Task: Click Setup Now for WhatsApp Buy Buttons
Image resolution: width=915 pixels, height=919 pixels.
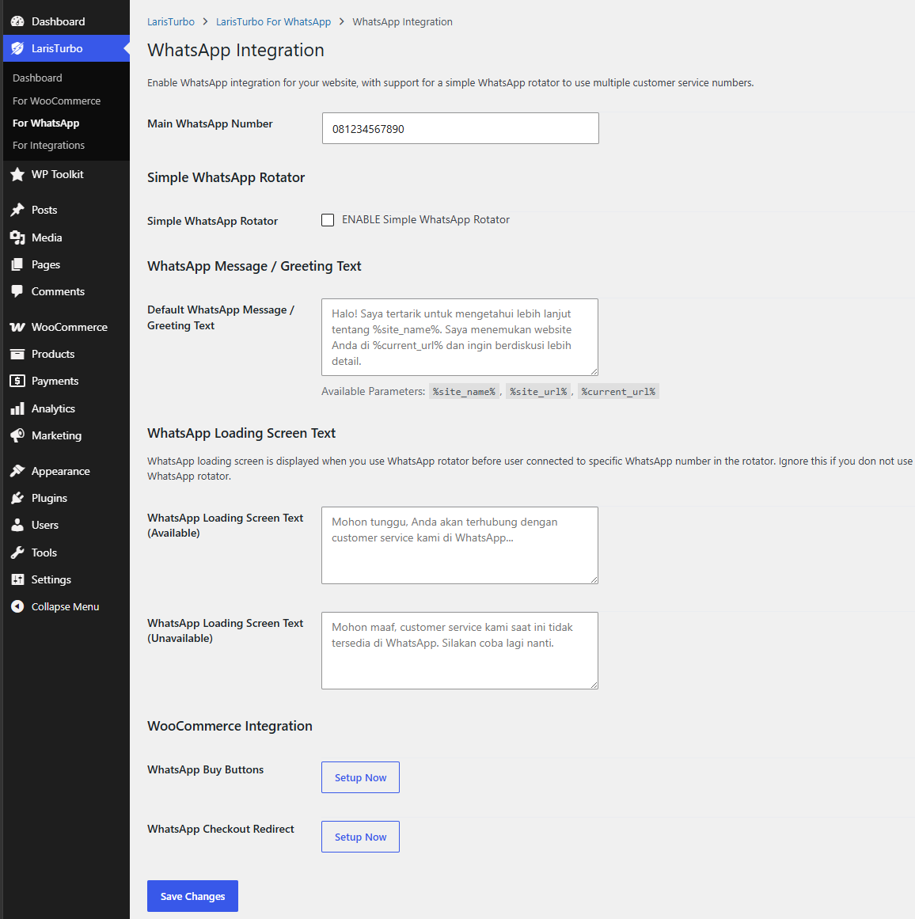Action: (360, 777)
